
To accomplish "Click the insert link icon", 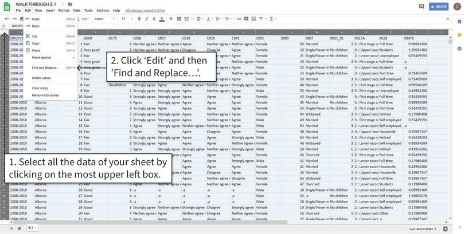I will tap(239, 19).
